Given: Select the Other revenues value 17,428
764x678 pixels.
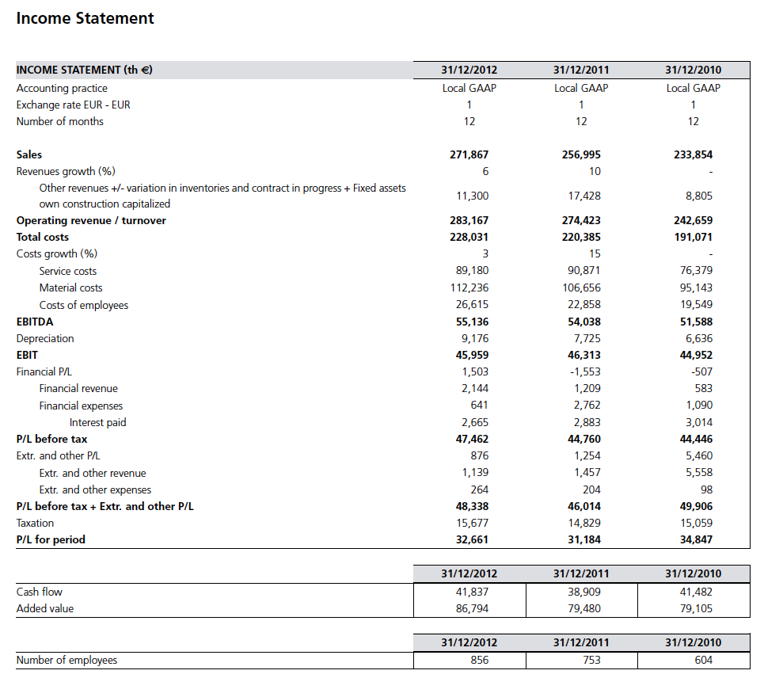Looking at the screenshot, I should click(584, 196).
